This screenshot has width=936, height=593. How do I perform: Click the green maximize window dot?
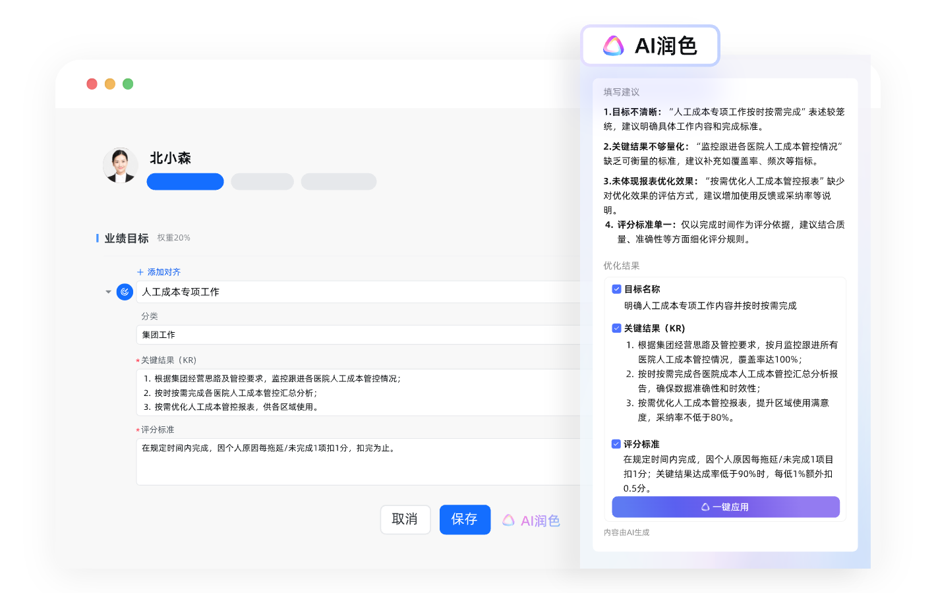coord(128,84)
